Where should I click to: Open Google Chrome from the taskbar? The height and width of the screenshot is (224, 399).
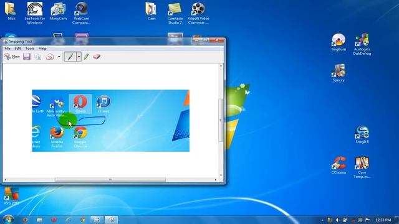click(x=83, y=220)
